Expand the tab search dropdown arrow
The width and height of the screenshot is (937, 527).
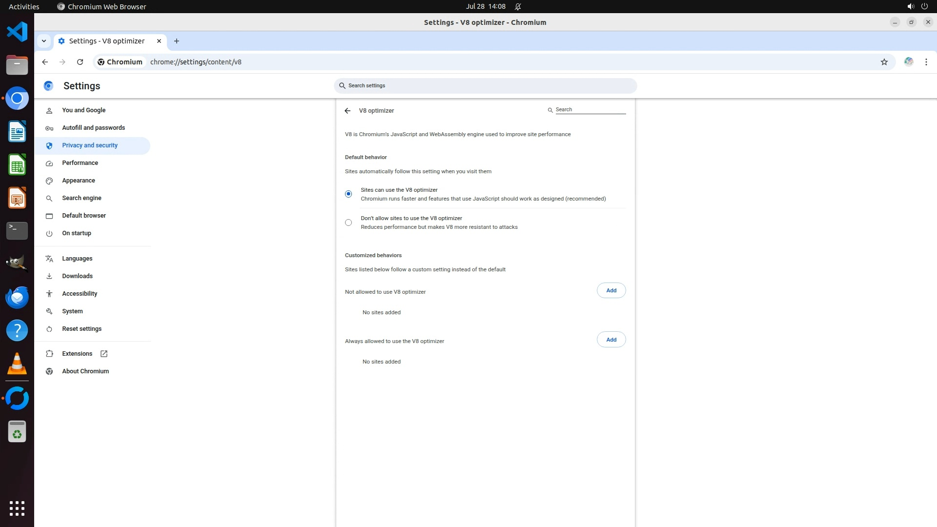click(x=44, y=41)
